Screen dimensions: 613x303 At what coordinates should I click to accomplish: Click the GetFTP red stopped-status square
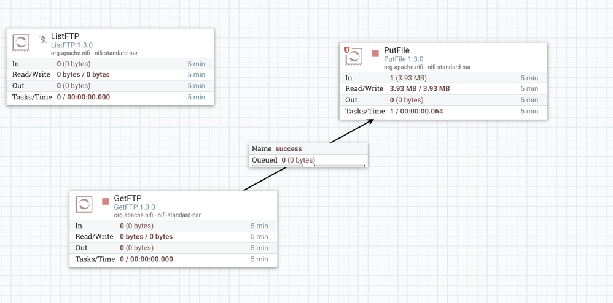(106, 201)
